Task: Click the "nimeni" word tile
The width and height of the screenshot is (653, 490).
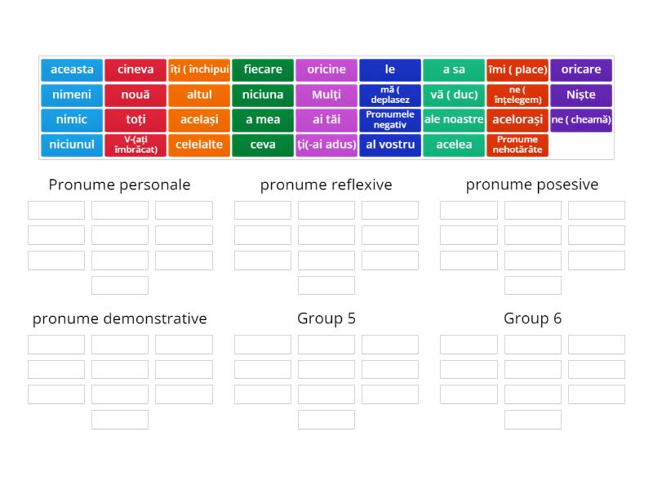Action: [x=71, y=95]
